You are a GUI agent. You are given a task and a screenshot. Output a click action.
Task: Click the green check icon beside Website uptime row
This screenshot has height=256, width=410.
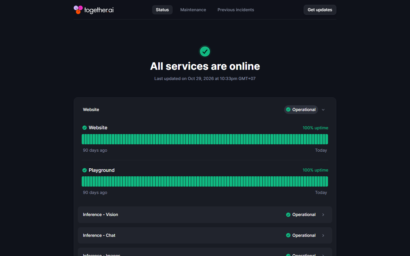(85, 128)
